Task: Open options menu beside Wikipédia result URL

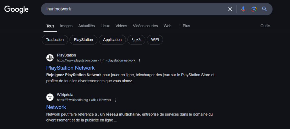Action: pyautogui.click(x=115, y=100)
